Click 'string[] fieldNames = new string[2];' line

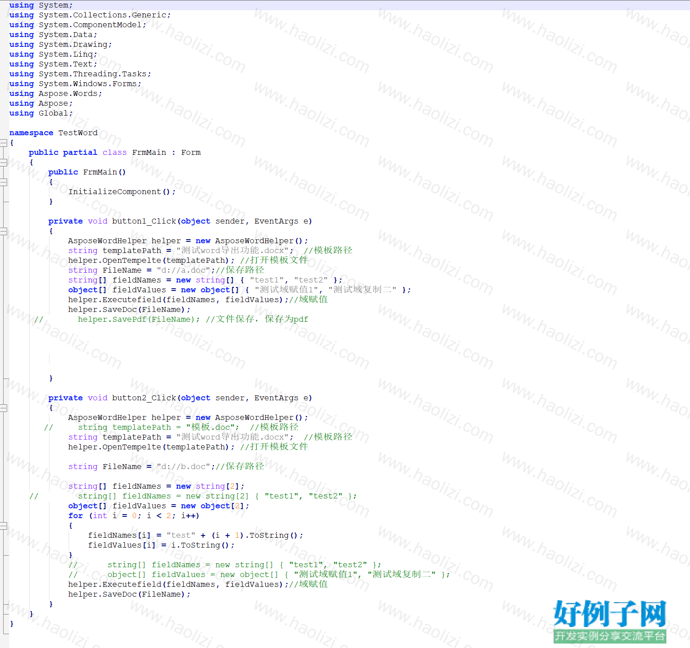pos(156,486)
